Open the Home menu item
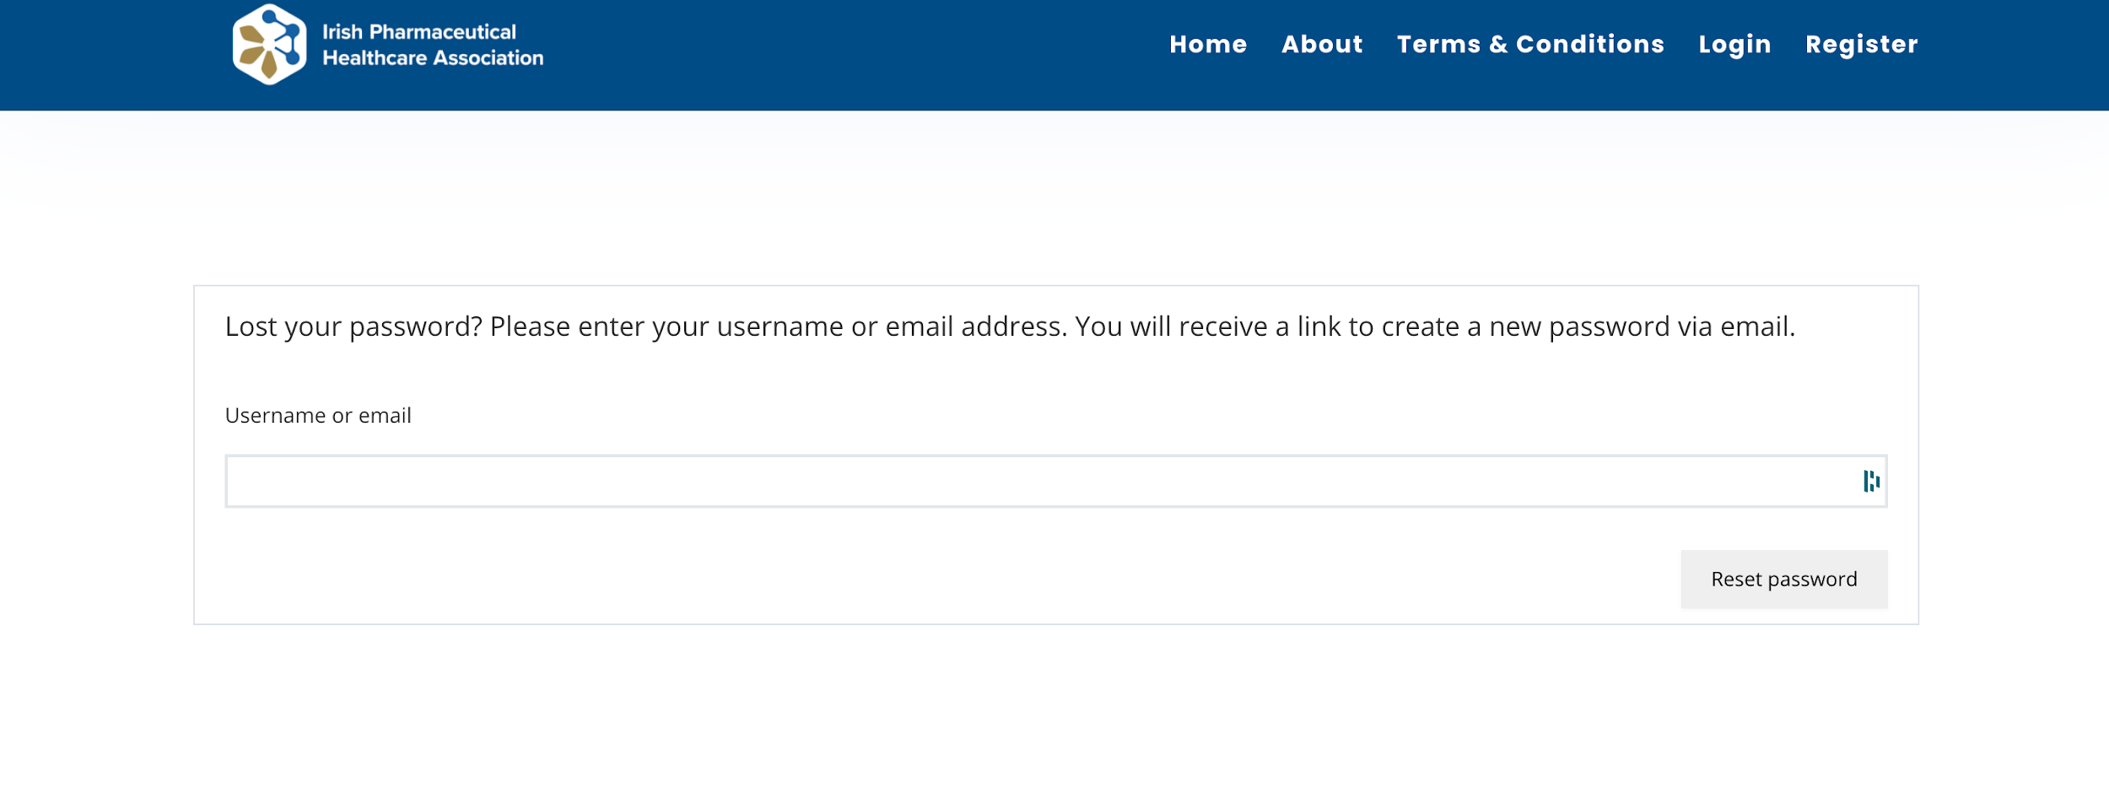This screenshot has width=2109, height=793. pos(1207,45)
